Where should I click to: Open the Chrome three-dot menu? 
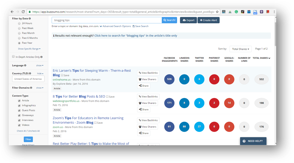pyautogui.click(x=274, y=12)
